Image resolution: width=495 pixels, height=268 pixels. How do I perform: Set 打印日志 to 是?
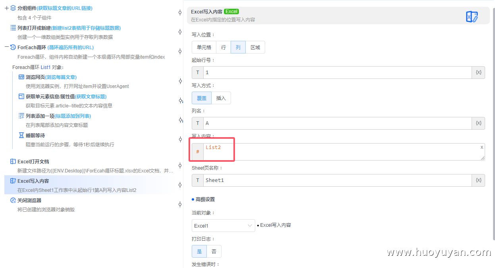199,251
